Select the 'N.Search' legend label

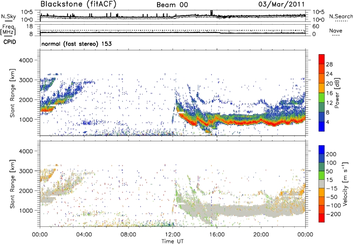pos(341,16)
